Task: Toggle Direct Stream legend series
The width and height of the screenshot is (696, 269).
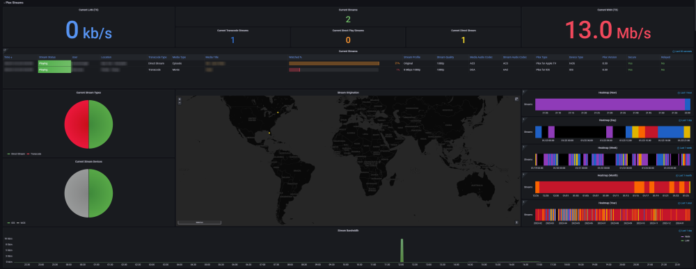Action: tap(19, 154)
